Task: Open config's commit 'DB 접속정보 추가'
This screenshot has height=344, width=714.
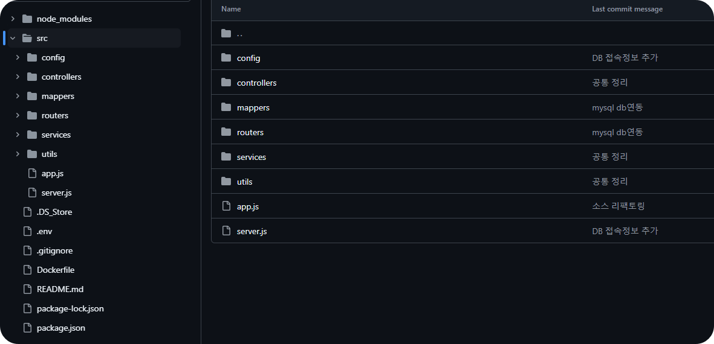Action: pos(625,58)
